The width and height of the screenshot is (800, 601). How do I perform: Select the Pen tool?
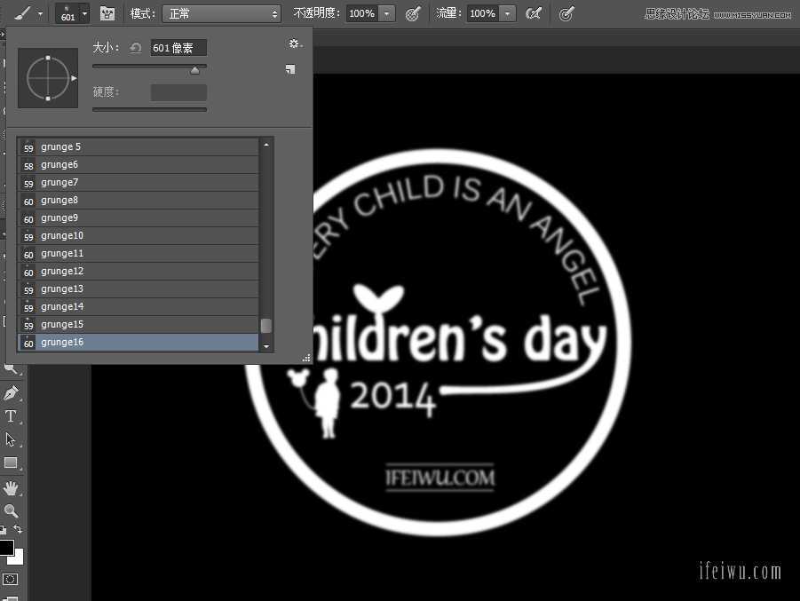point(11,392)
